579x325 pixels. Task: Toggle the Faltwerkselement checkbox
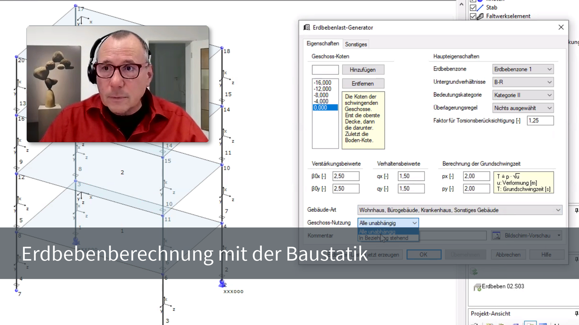point(473,16)
